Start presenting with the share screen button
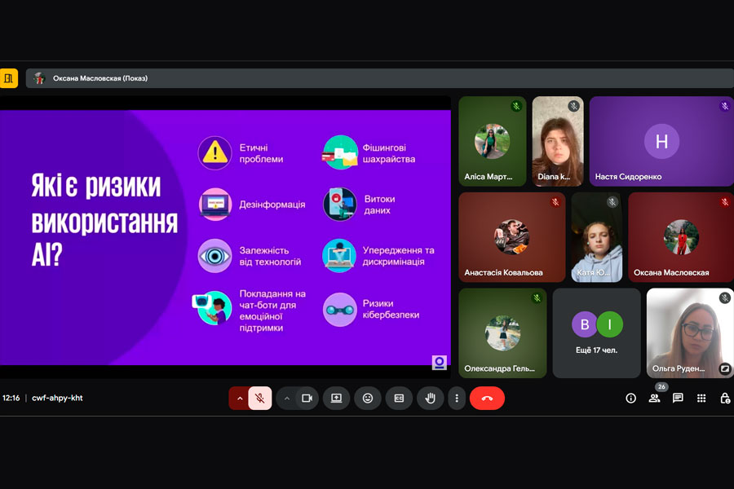 point(337,399)
